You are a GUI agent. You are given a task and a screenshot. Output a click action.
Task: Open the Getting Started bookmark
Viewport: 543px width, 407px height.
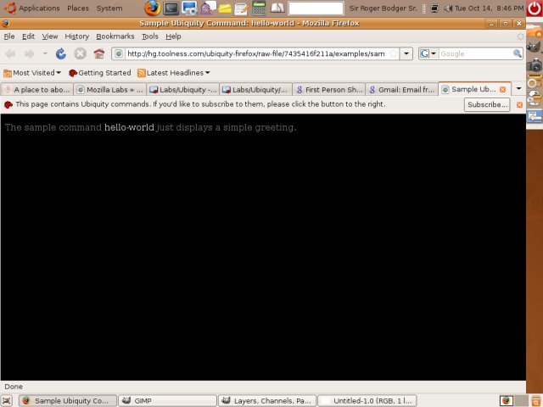100,73
